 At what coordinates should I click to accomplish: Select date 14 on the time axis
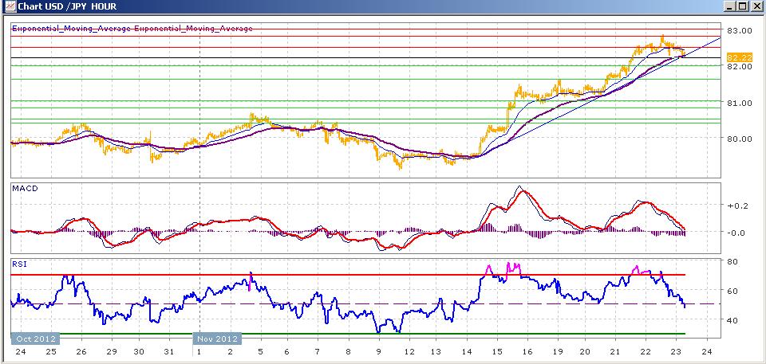point(467,351)
